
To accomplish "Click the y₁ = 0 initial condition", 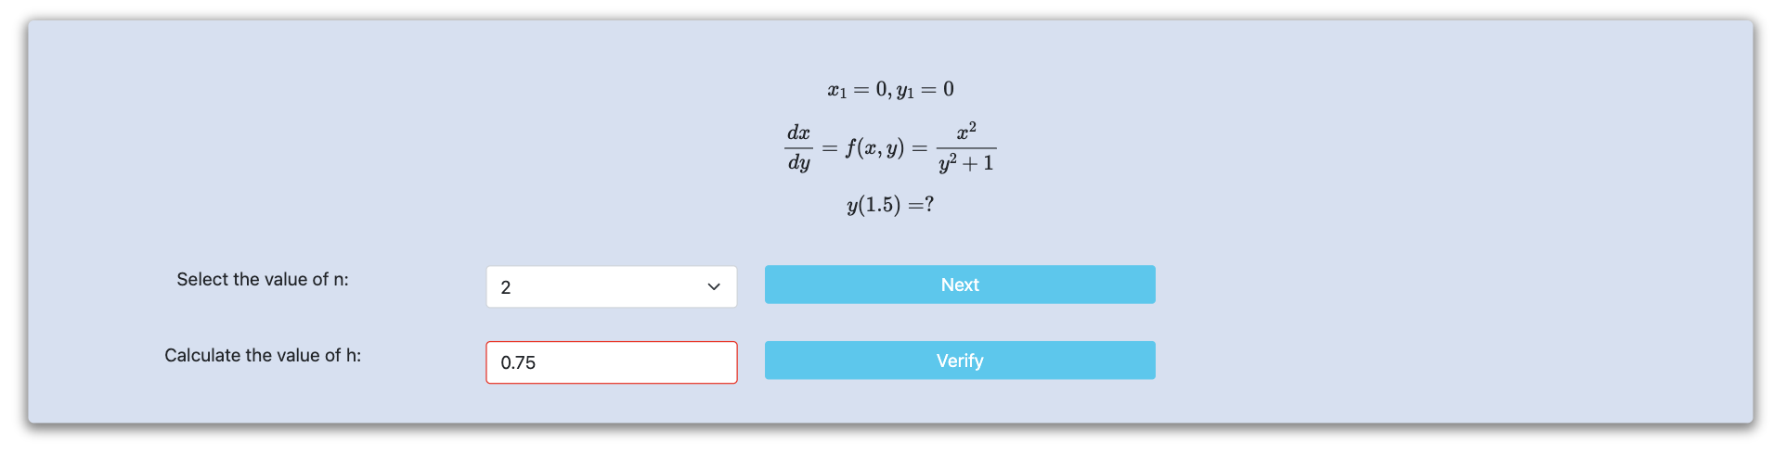I will tap(925, 90).
